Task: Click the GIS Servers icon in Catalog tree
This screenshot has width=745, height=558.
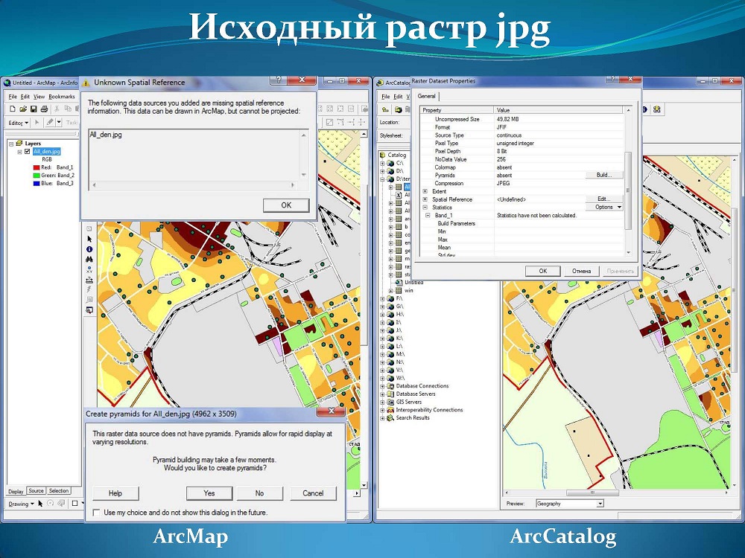Action: pyautogui.click(x=390, y=402)
